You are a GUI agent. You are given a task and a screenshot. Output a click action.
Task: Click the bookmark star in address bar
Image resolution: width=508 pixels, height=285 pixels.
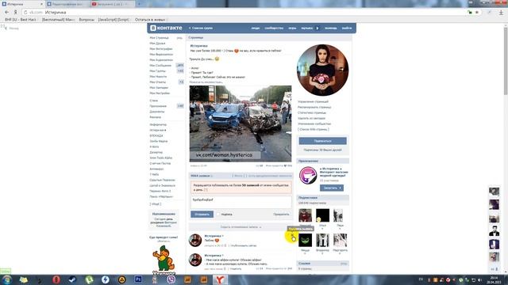coord(477,13)
